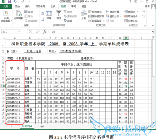
Task: Click Clear filter (清除) icon
Action: click(65, 12)
